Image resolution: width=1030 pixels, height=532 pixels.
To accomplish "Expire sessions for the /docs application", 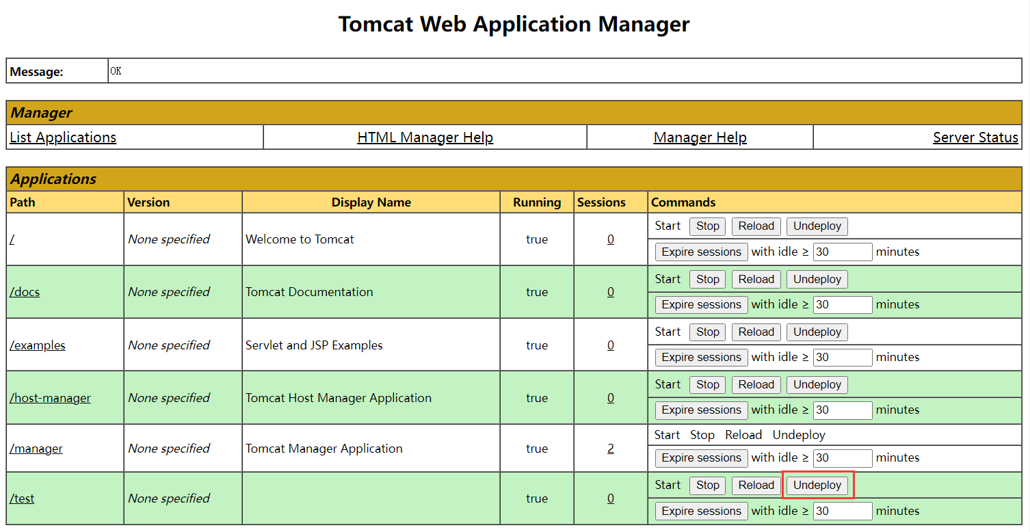I will click(701, 304).
